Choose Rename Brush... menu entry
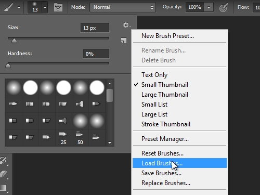The width and height of the screenshot is (260, 195). coord(180,50)
